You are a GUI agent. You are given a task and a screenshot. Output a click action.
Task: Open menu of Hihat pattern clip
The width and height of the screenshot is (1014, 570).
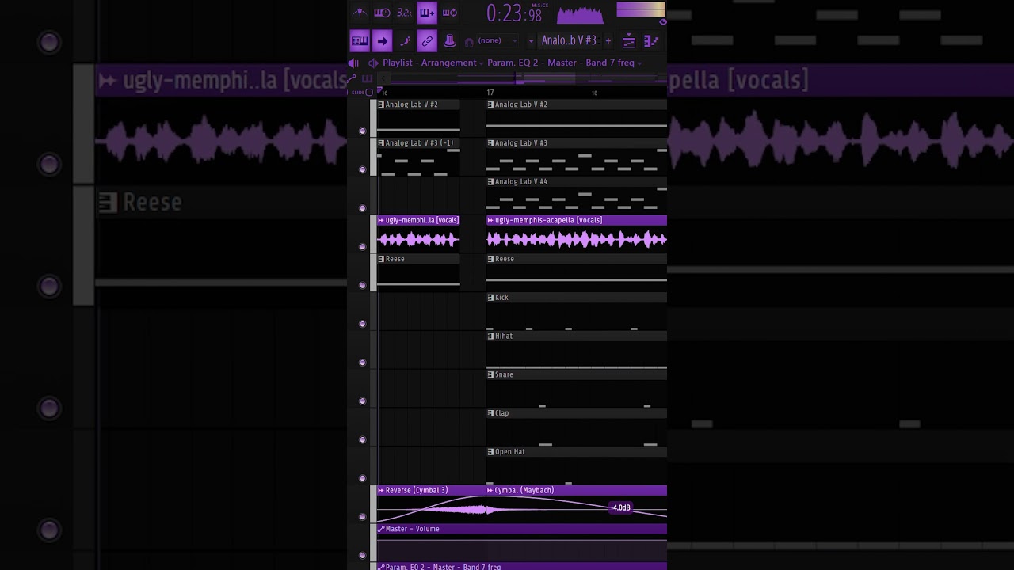click(490, 336)
